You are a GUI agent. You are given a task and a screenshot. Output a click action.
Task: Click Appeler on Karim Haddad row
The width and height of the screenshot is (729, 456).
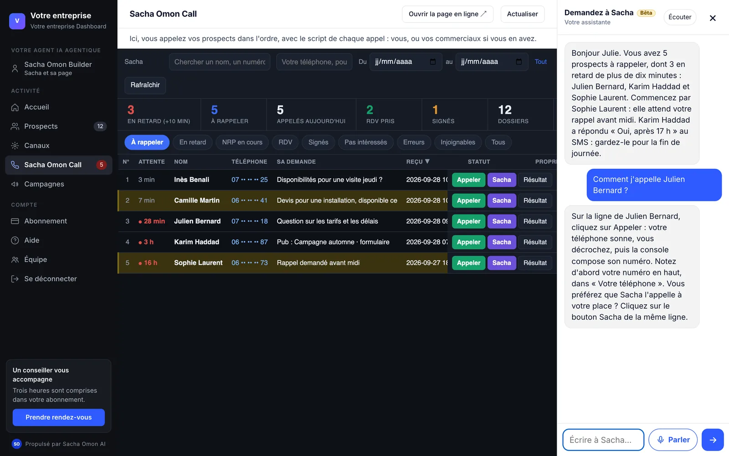pos(468,242)
